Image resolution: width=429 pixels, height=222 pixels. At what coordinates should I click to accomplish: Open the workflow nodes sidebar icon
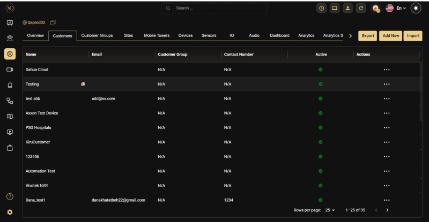[x=10, y=101]
